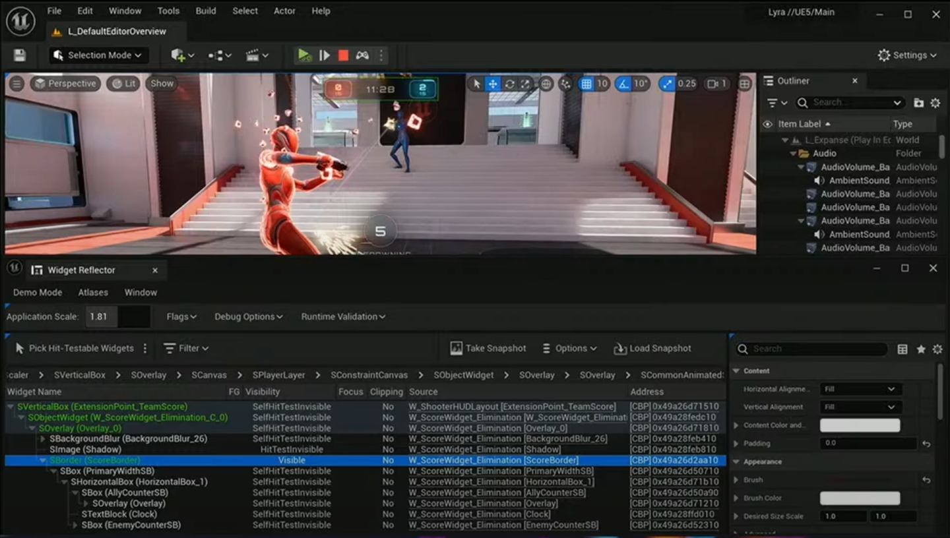Select the Rotate transform tool
Image resolution: width=950 pixels, height=538 pixels.
point(509,84)
